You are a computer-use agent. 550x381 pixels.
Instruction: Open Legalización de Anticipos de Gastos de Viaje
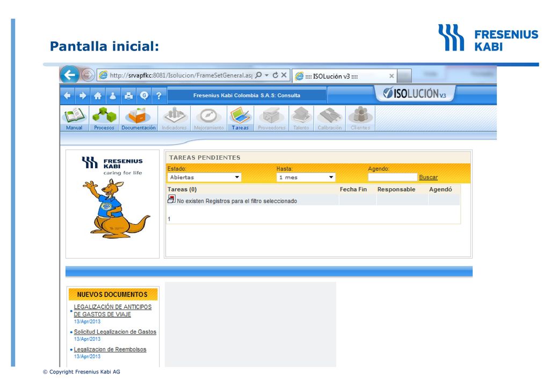pyautogui.click(x=113, y=311)
